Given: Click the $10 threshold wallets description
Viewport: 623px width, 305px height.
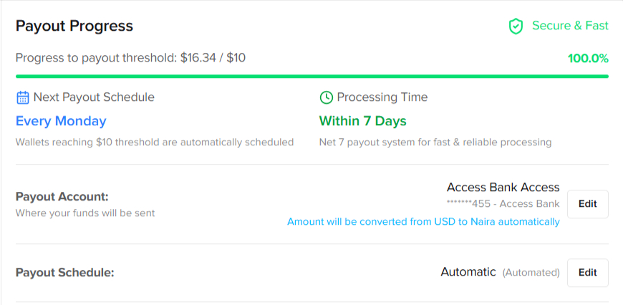Looking at the screenshot, I should pyautogui.click(x=155, y=142).
